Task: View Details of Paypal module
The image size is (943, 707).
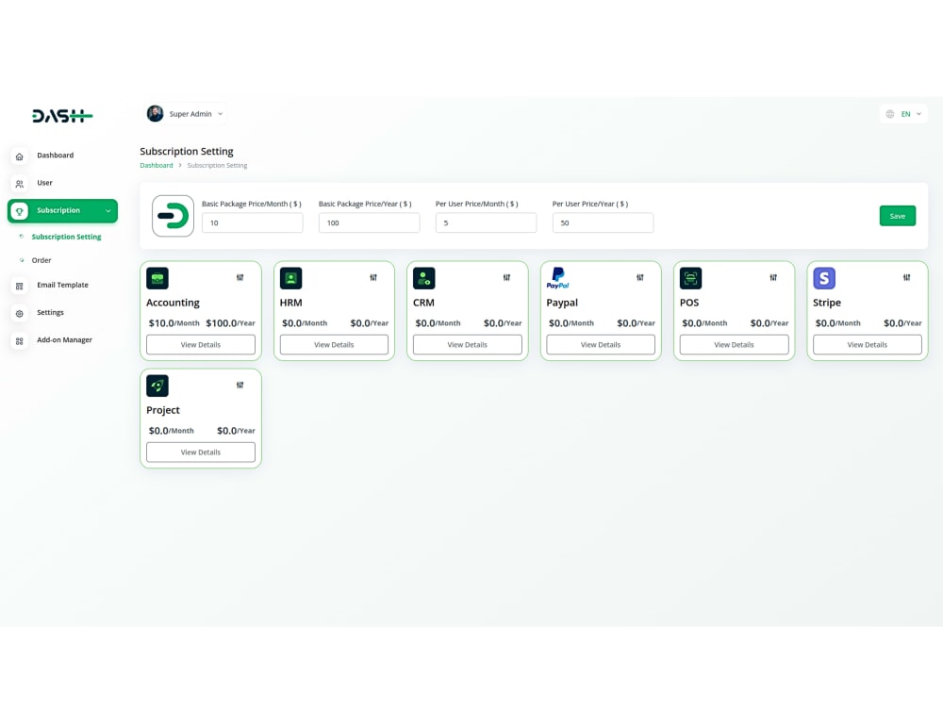Action: coord(601,344)
